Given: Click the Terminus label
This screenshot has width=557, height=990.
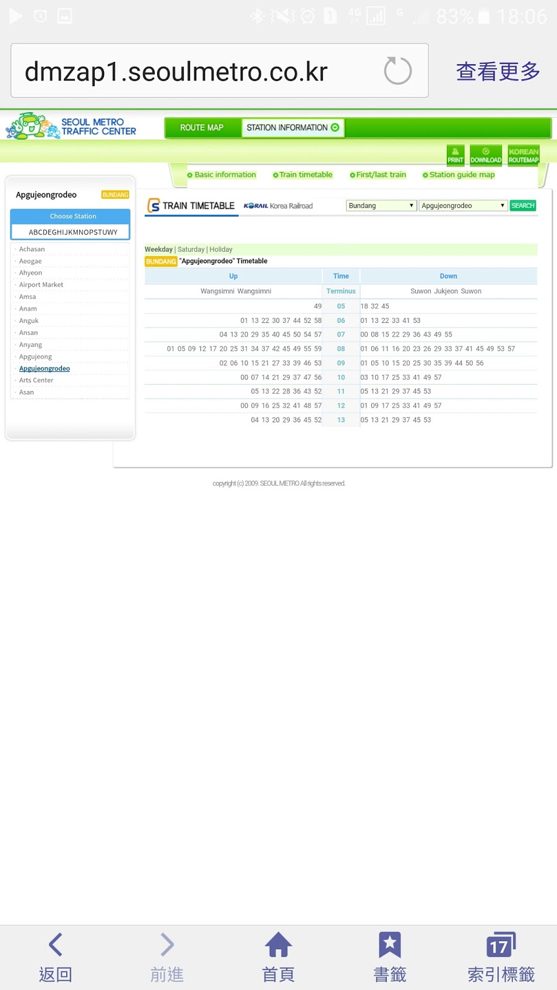Looking at the screenshot, I should (341, 291).
